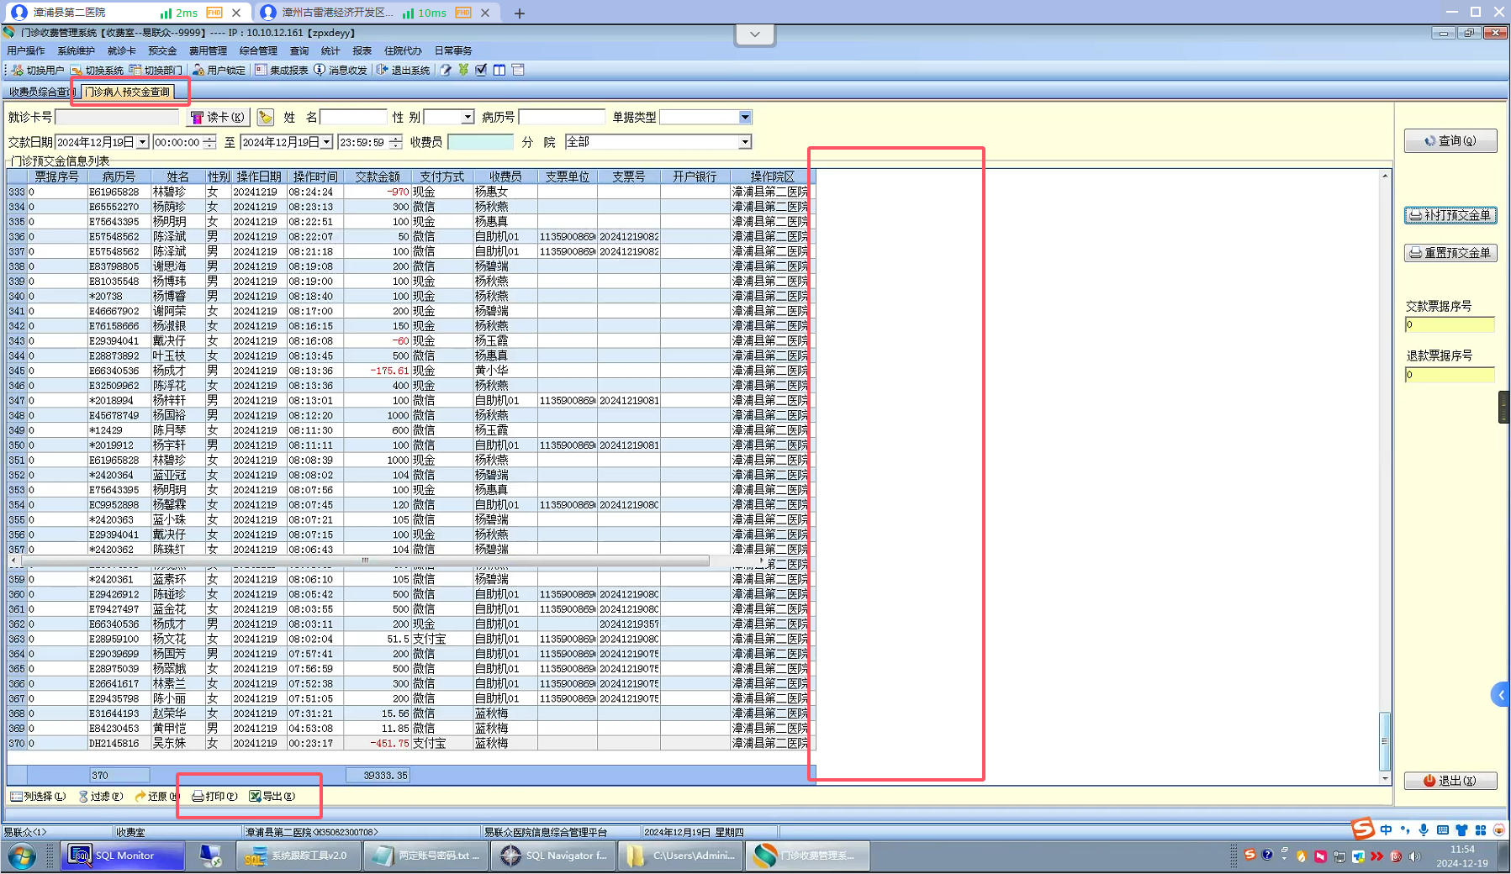The height and width of the screenshot is (874, 1511).
Task: Click the 补打预交金单 button
Action: pyautogui.click(x=1450, y=215)
